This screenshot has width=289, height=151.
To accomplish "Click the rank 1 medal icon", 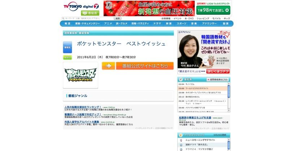I will point(181,140).
